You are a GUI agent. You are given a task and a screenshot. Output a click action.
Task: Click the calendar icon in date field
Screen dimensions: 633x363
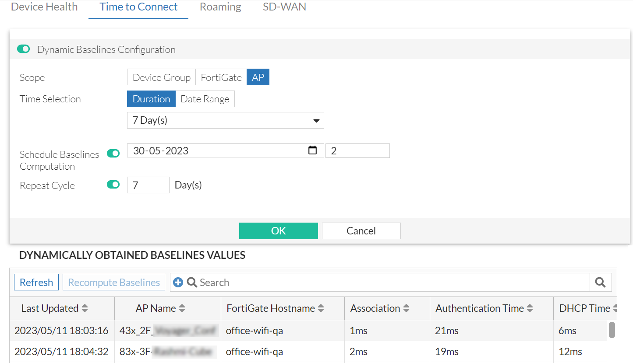pyautogui.click(x=312, y=150)
